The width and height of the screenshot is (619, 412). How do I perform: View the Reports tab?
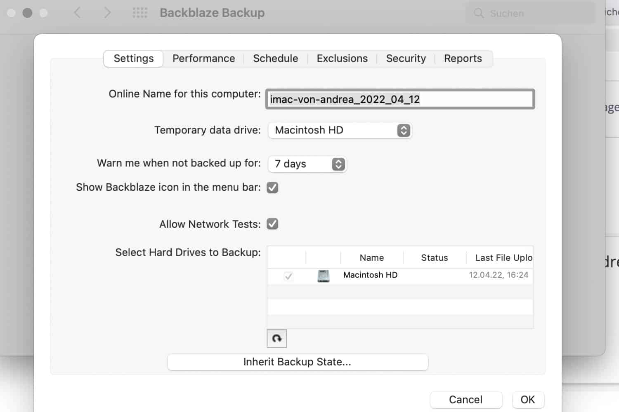point(463,59)
